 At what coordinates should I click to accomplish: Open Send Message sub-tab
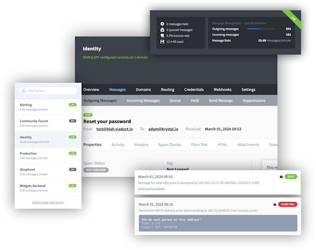(221, 101)
